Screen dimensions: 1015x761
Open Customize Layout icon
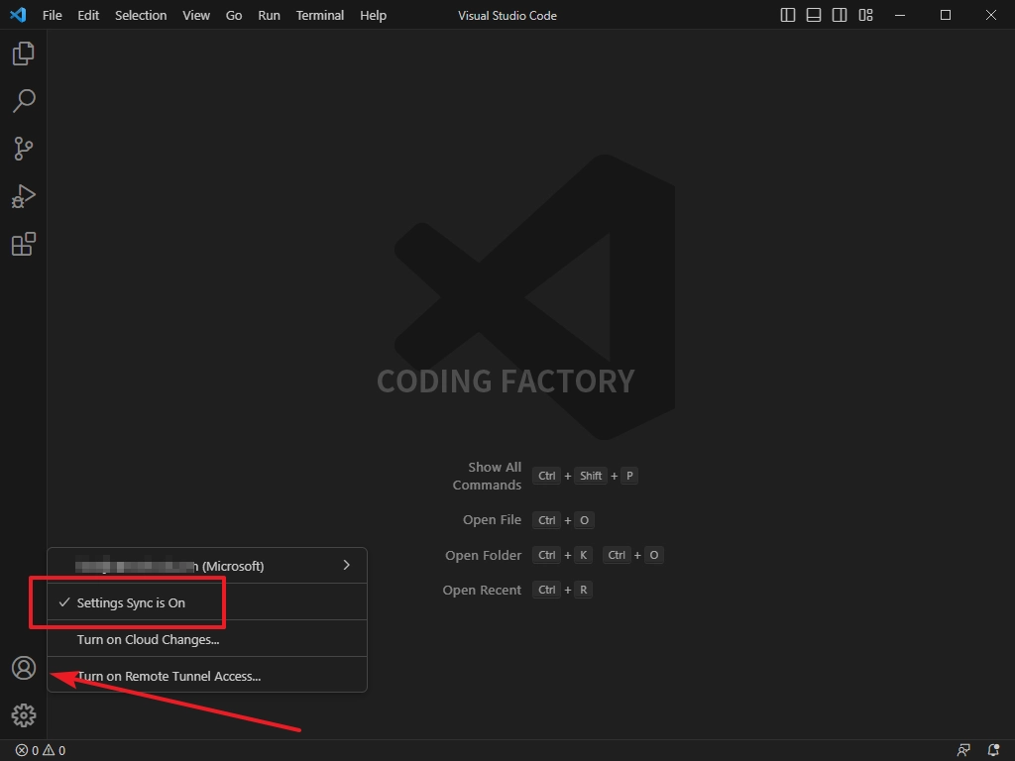click(x=866, y=15)
